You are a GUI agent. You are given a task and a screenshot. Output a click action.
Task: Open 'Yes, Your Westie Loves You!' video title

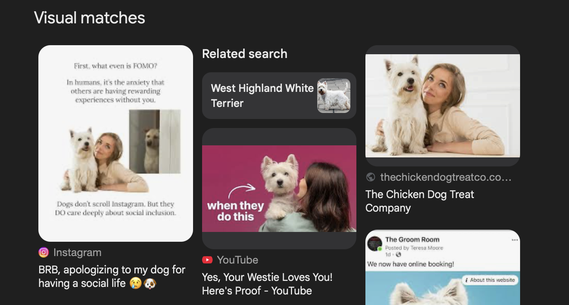(x=268, y=284)
